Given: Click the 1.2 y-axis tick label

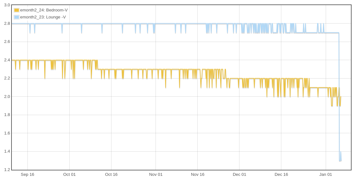Looking at the screenshot, I should [x=7, y=169].
